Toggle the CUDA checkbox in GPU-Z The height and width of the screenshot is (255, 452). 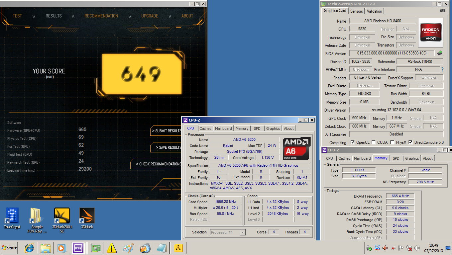pos(374,142)
